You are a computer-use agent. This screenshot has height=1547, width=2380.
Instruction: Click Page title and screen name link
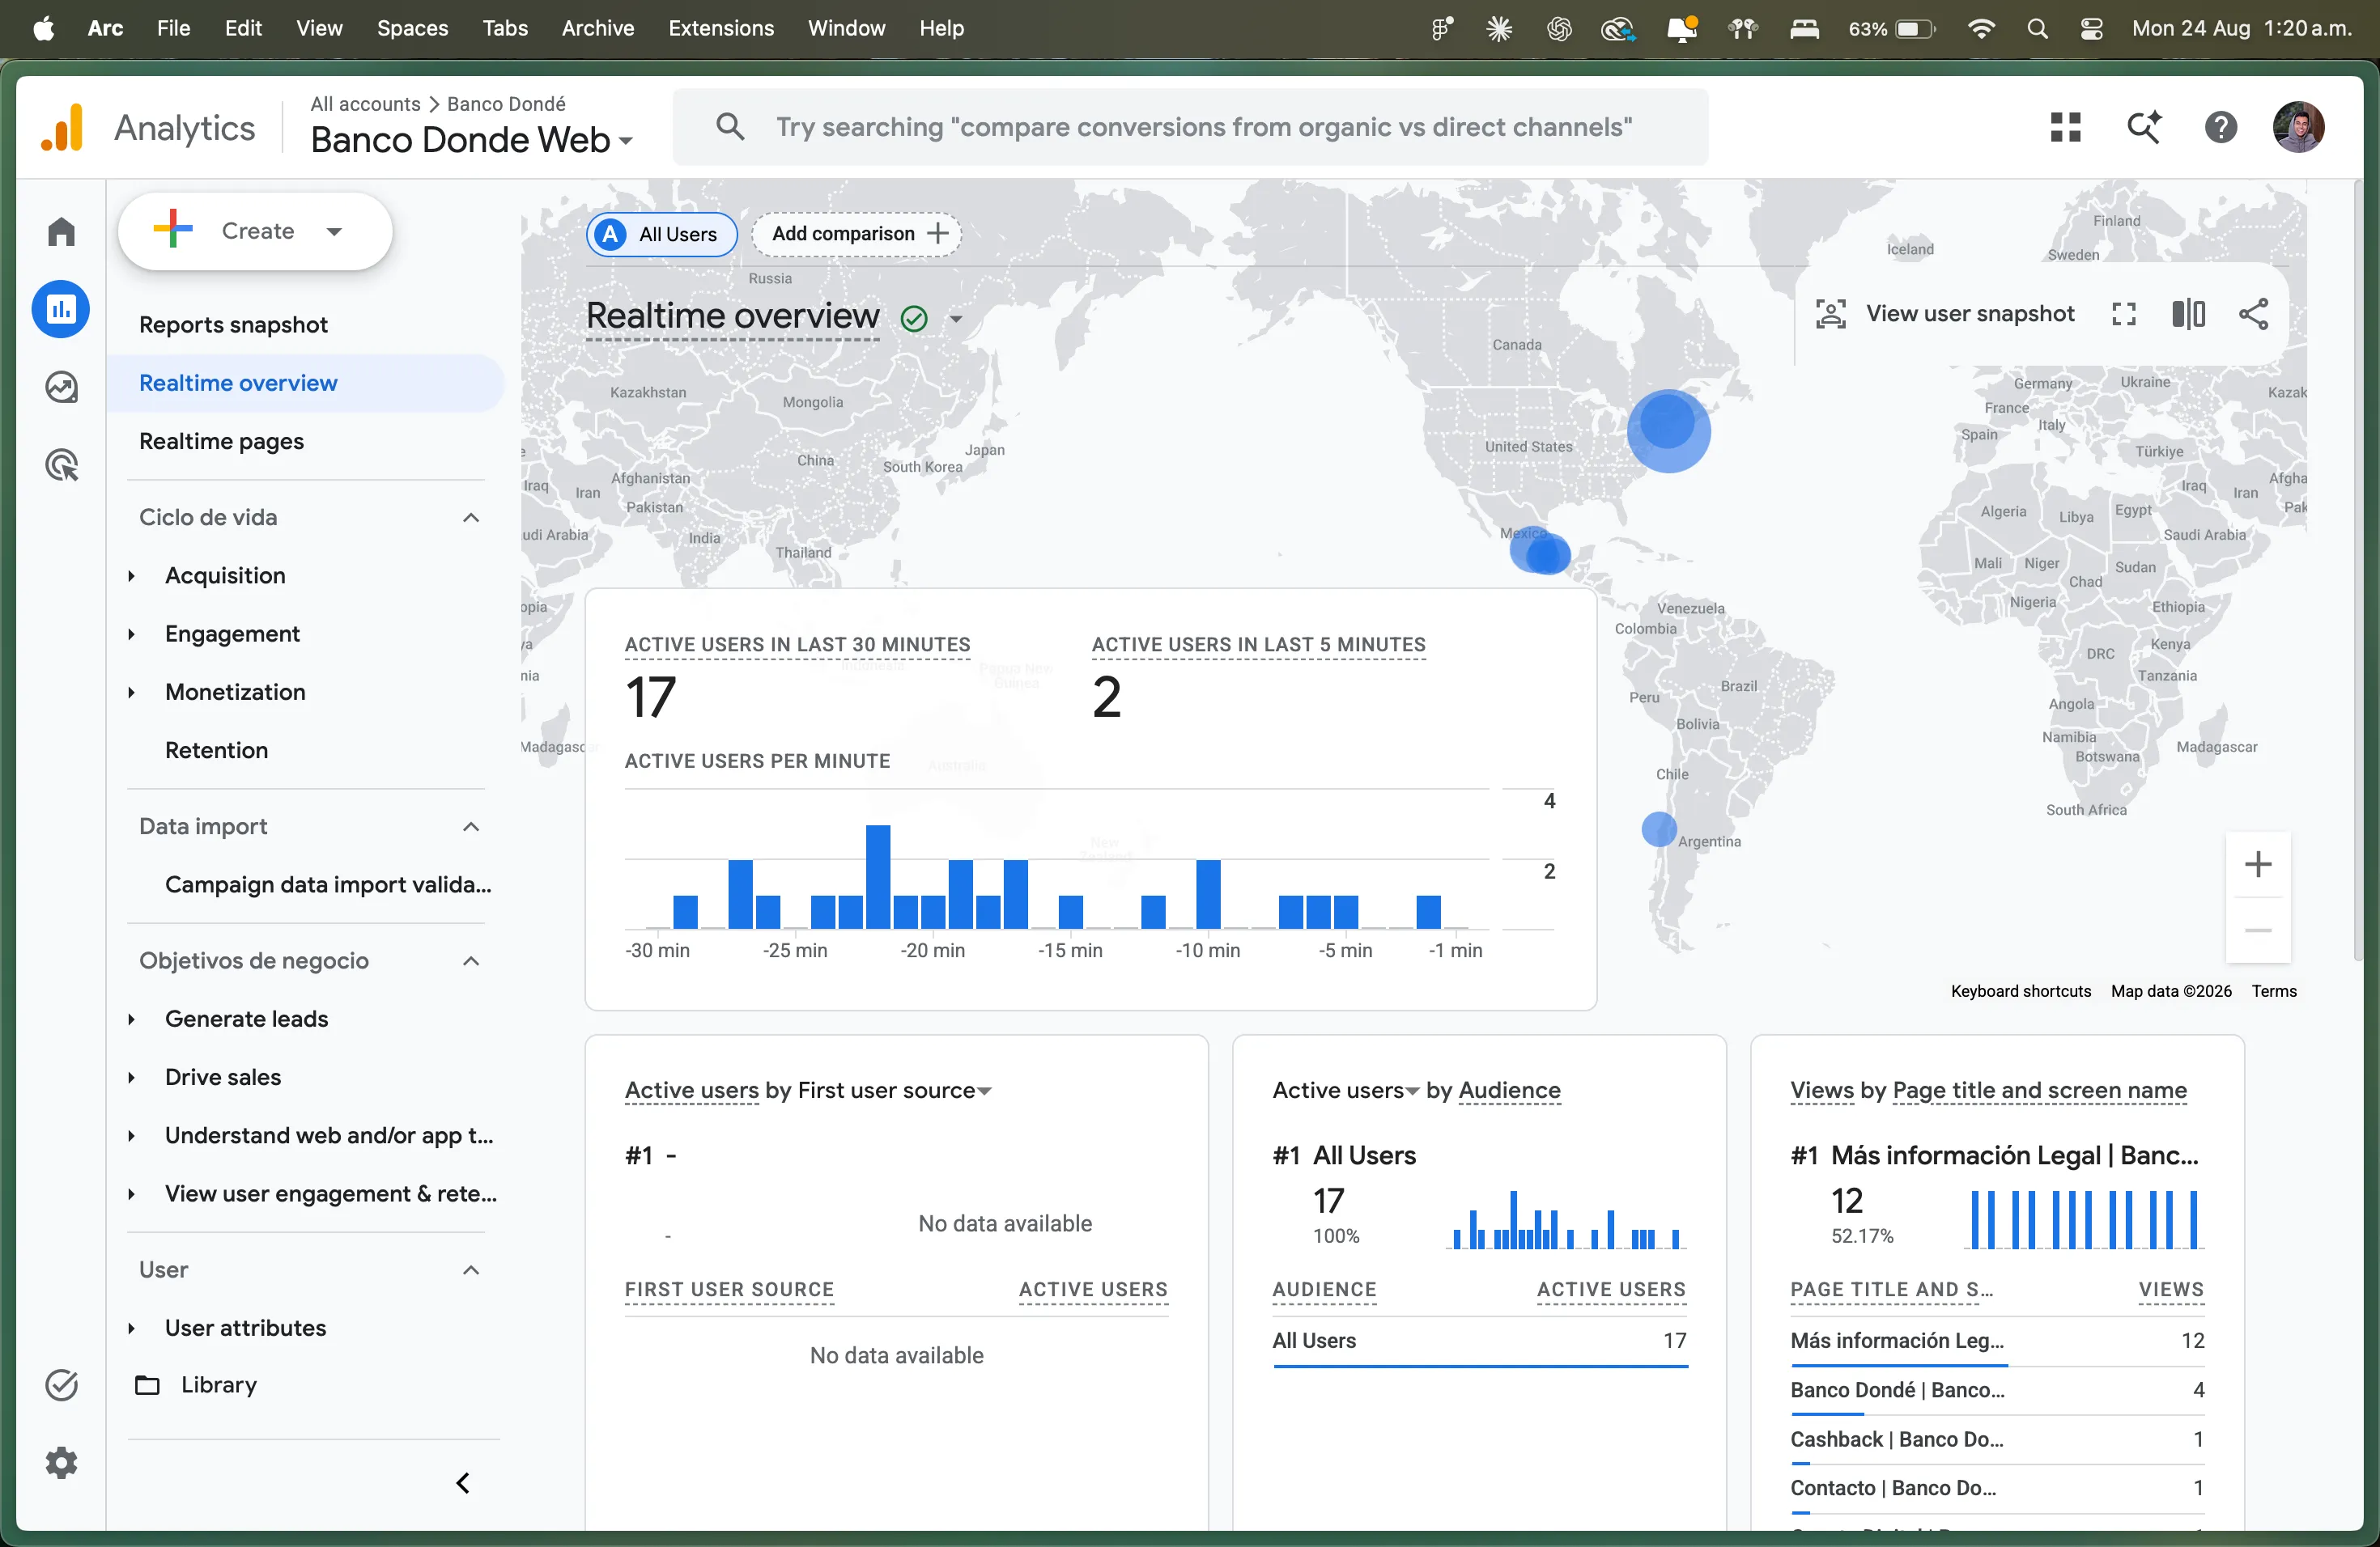pos(2039,1089)
